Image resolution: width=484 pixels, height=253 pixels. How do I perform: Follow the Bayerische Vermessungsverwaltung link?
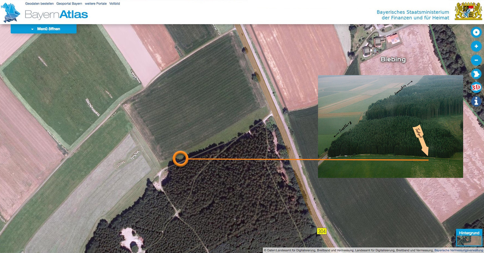(459, 250)
